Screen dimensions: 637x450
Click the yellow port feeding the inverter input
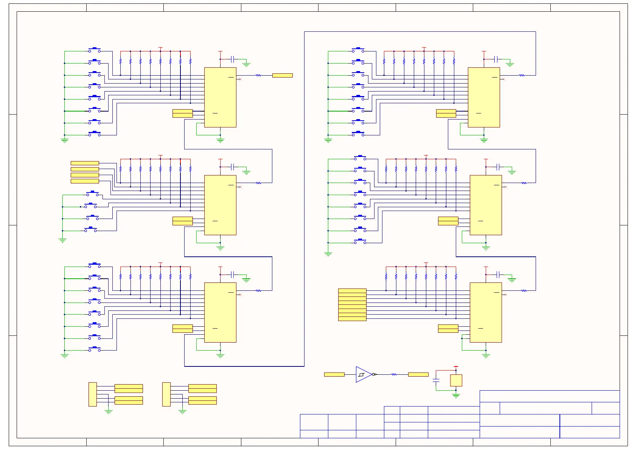(334, 374)
